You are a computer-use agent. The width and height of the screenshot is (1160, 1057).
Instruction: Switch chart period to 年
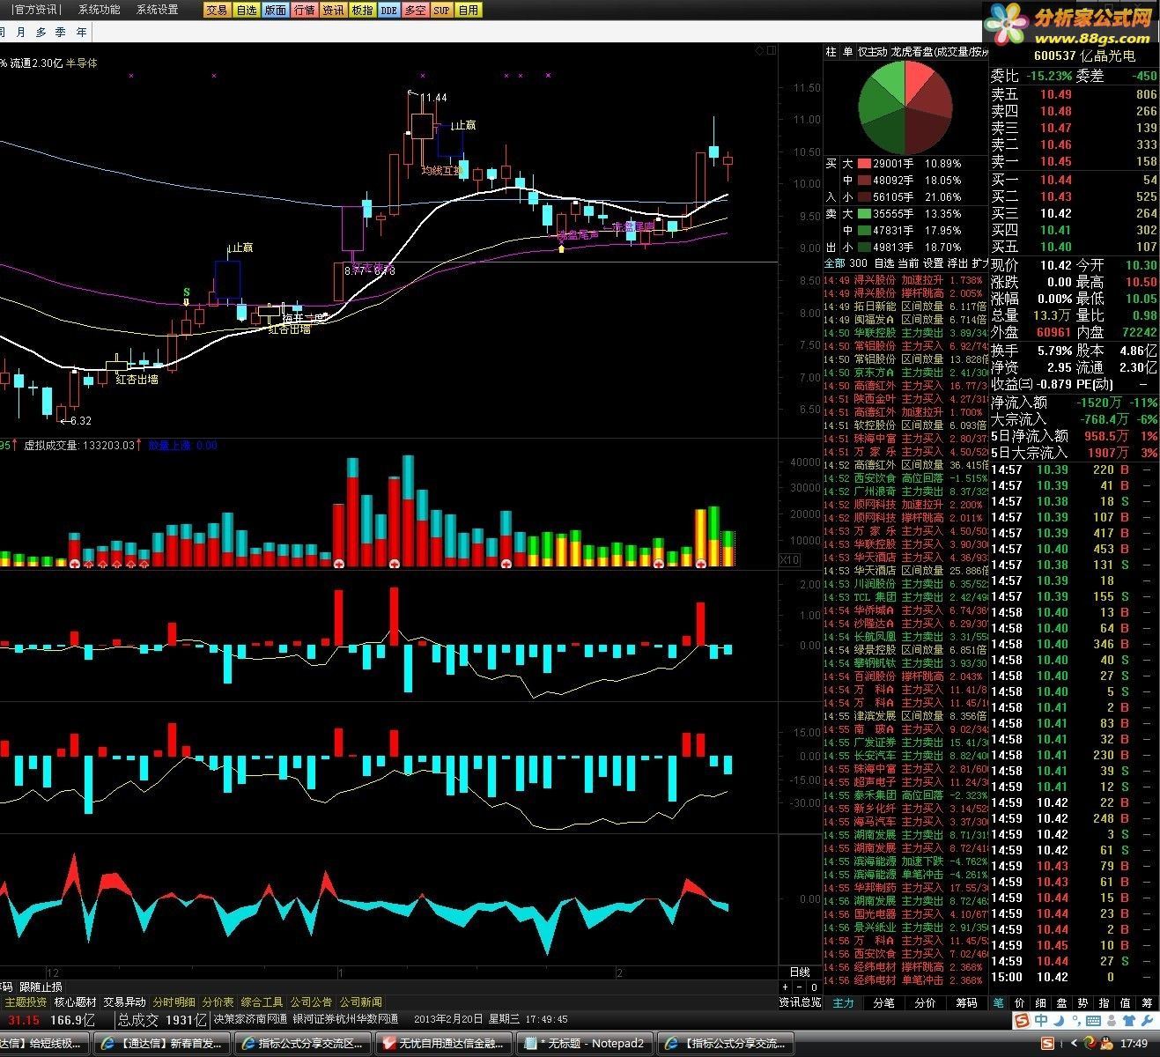[81, 32]
